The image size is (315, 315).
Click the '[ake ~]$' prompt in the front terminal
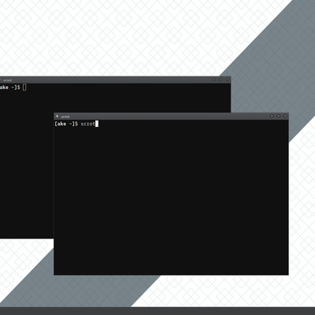coord(66,124)
